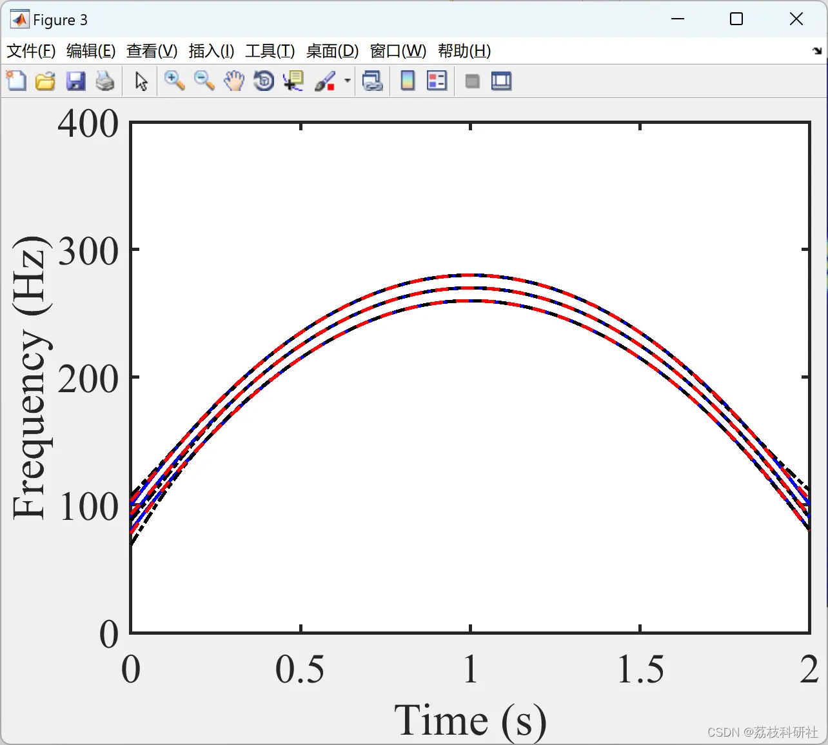Click the Hide Plot Tools icon
The image size is (828, 745).
(x=472, y=81)
